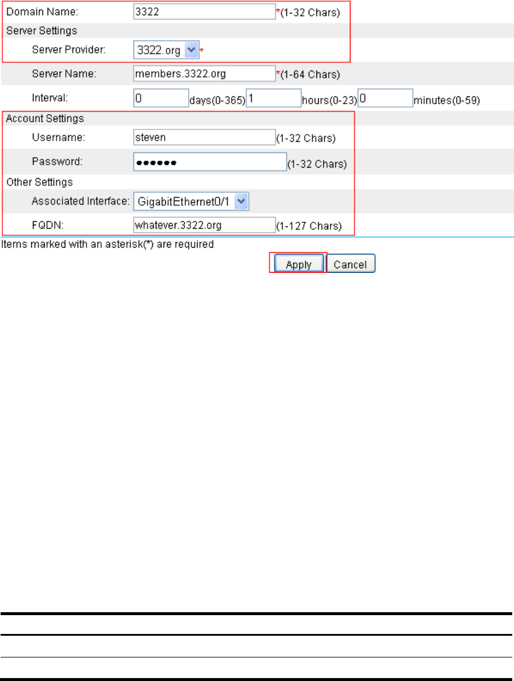Click the "Password:" label
The image size is (514, 681).
click(58, 162)
